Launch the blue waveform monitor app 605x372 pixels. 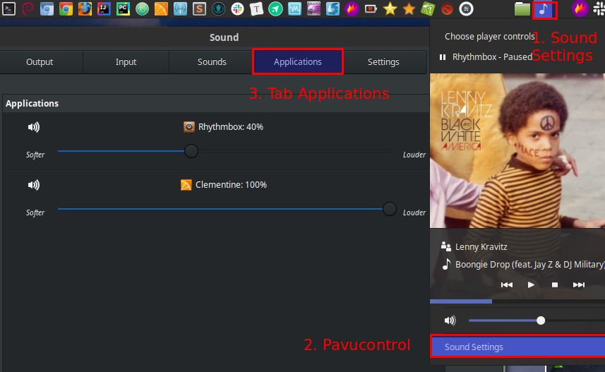pyautogui.click(x=294, y=8)
